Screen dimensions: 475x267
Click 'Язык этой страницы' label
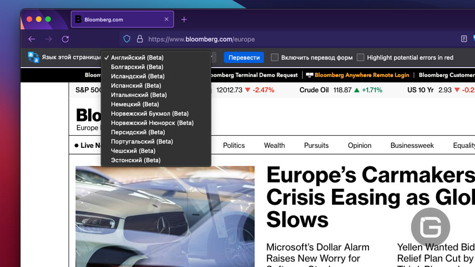(71, 57)
